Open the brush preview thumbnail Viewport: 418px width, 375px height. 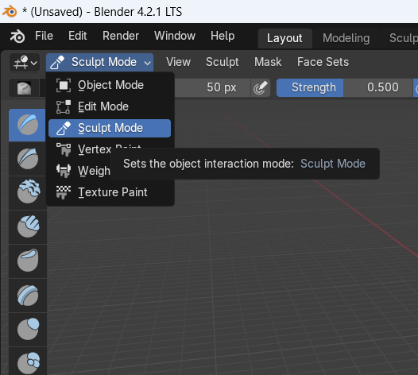pyautogui.click(x=24, y=88)
